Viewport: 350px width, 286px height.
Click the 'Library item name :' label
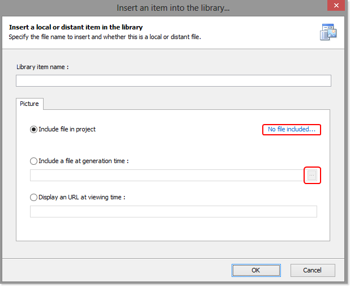[42, 67]
